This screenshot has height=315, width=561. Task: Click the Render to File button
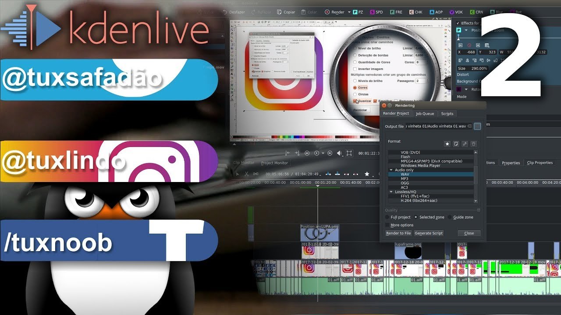tap(398, 233)
